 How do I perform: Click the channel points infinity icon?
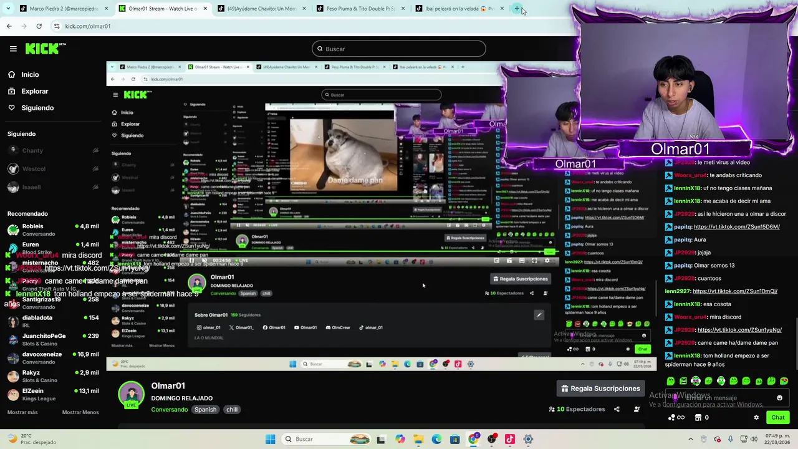tap(676, 417)
